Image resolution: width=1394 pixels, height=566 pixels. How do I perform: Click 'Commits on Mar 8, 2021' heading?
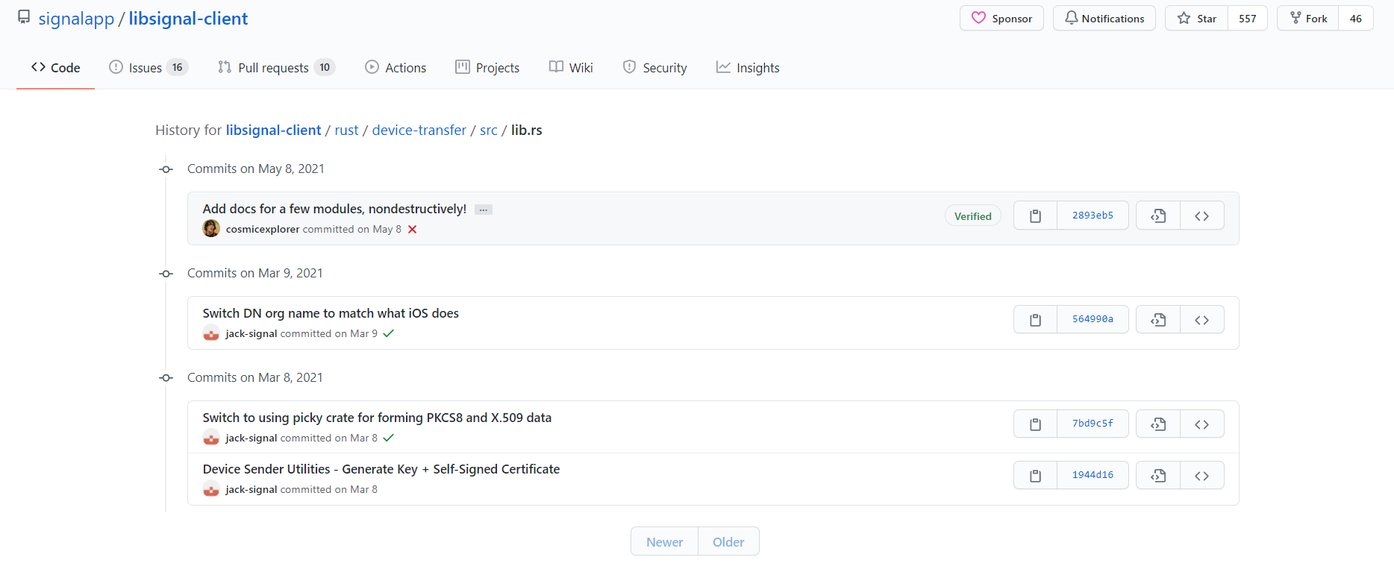tap(255, 377)
